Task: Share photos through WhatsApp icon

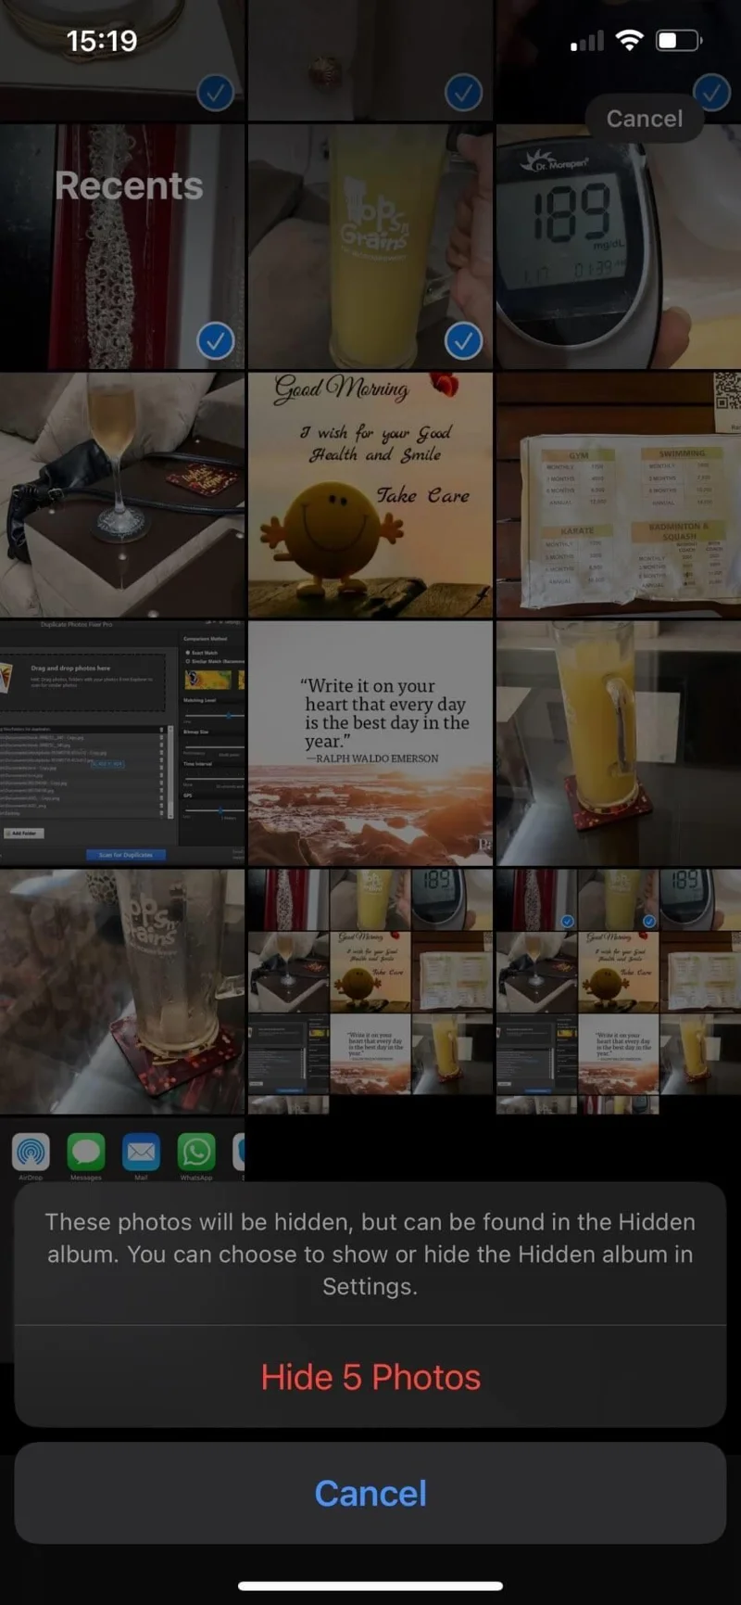Action: tap(196, 1153)
